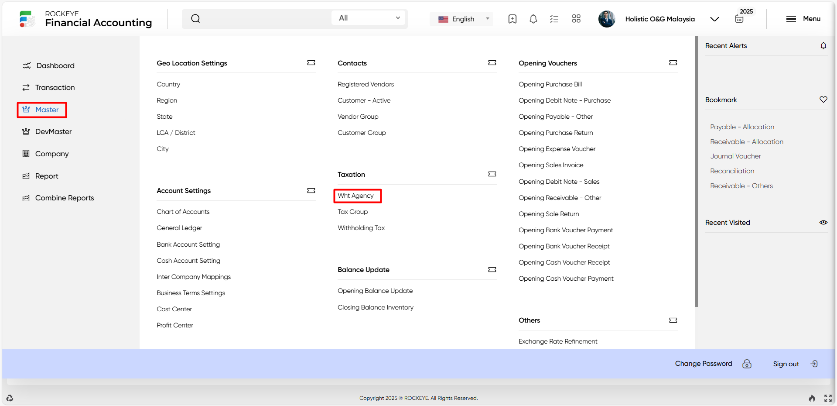Open Bank Account Setting
Image resolution: width=837 pixels, height=406 pixels.
click(188, 244)
